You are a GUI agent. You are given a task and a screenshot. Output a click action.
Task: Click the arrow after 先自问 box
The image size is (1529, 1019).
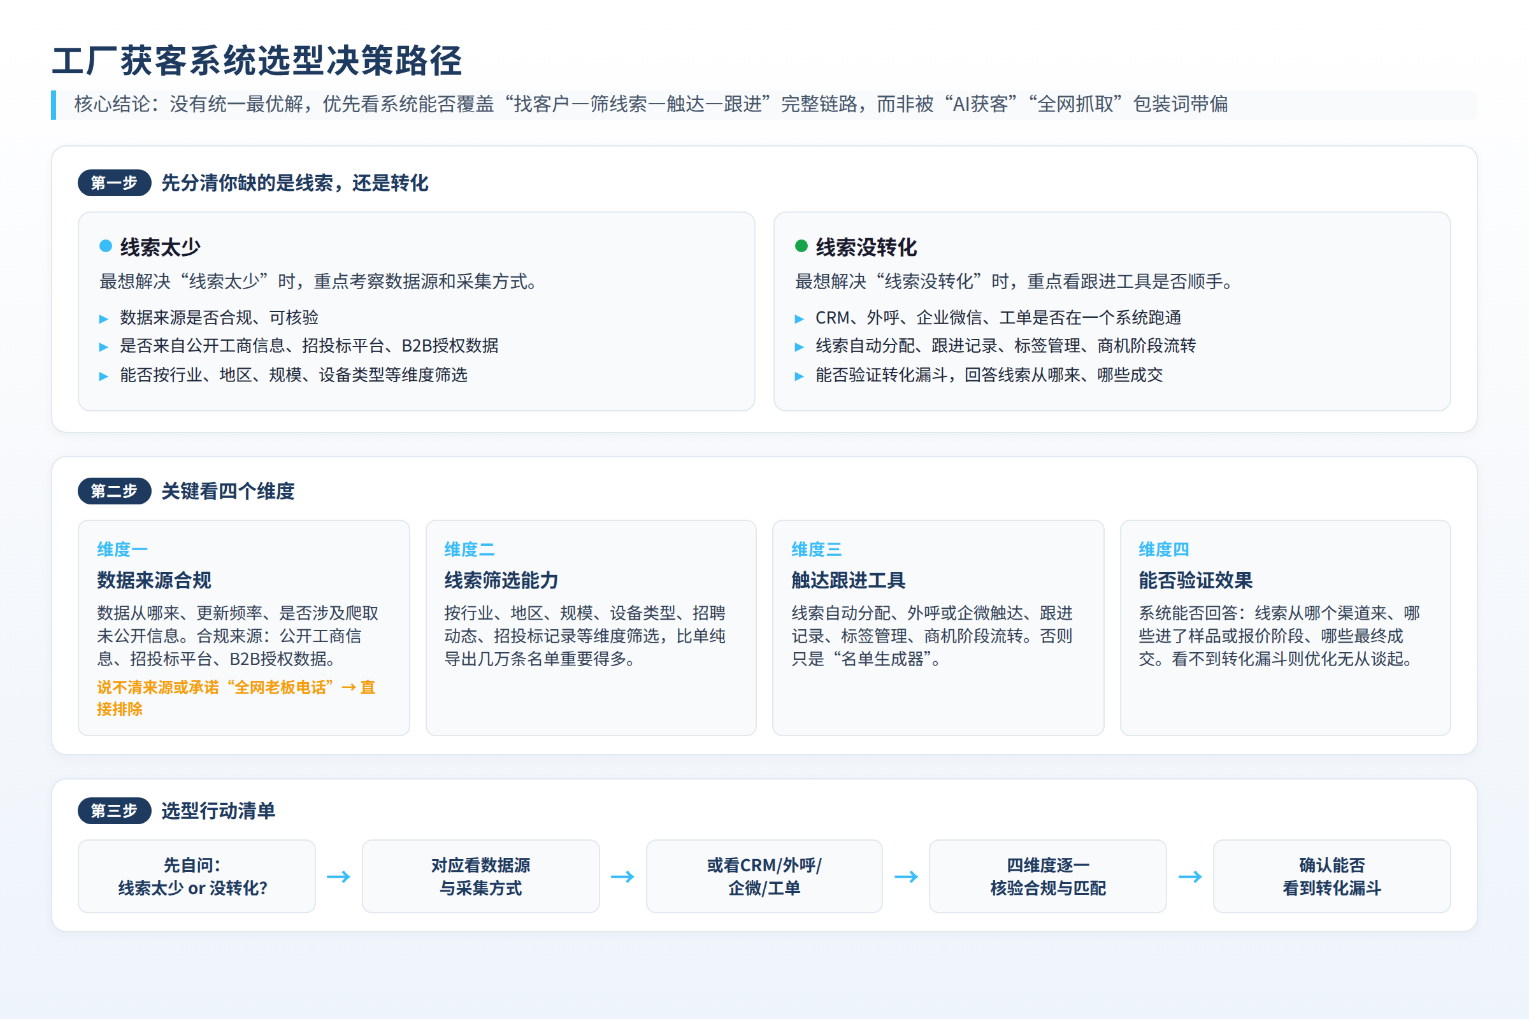pyautogui.click(x=339, y=877)
